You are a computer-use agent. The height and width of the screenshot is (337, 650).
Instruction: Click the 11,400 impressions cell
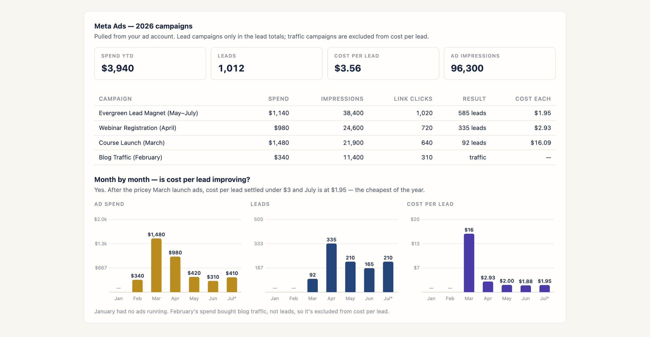tap(353, 157)
